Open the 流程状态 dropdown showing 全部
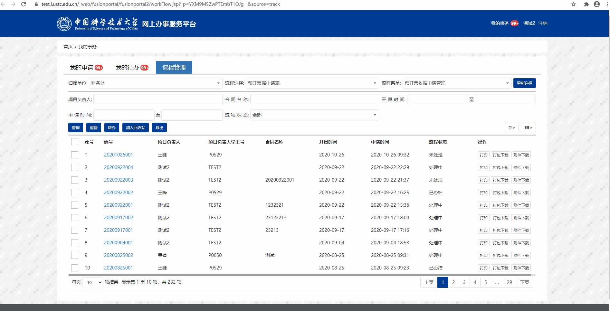Screen dimensions: 610x311 coord(314,115)
